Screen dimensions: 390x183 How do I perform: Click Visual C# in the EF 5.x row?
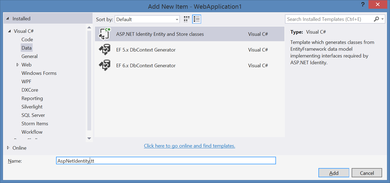(258, 50)
